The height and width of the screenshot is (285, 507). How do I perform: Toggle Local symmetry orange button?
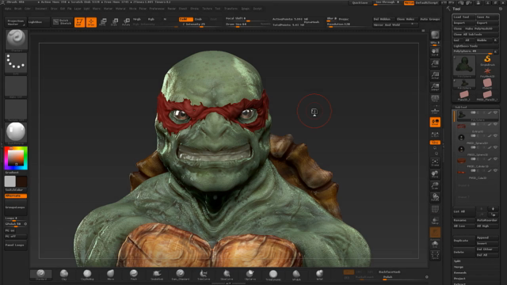point(435,122)
